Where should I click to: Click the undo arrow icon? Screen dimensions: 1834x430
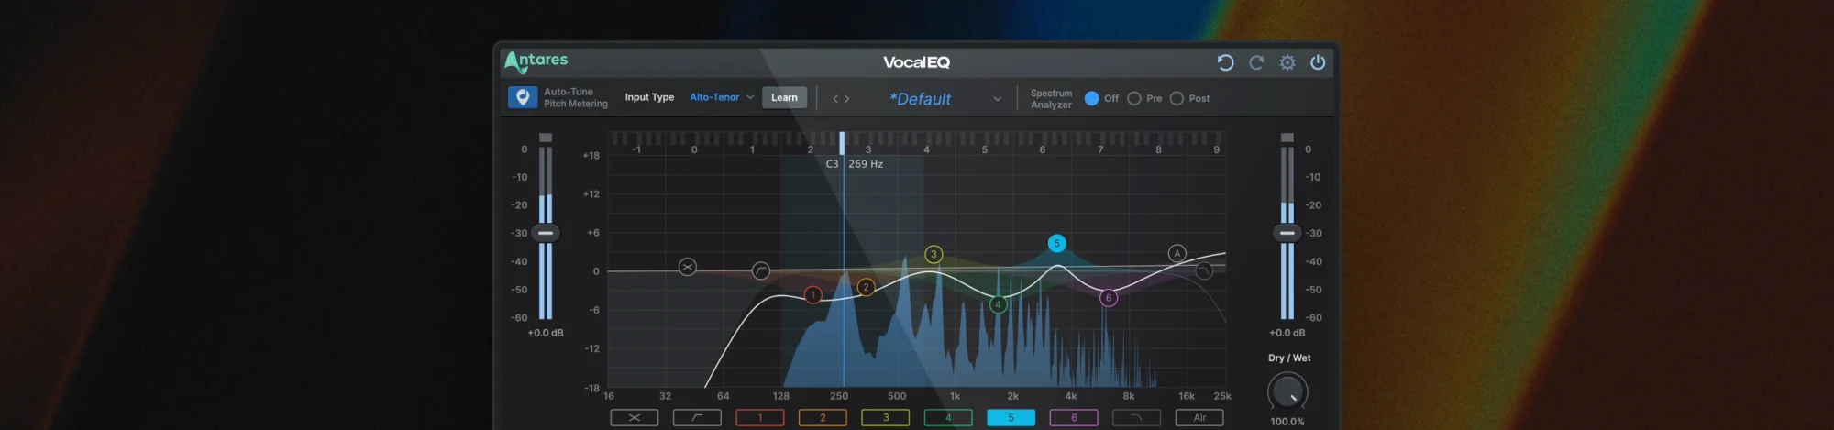(x=1225, y=62)
